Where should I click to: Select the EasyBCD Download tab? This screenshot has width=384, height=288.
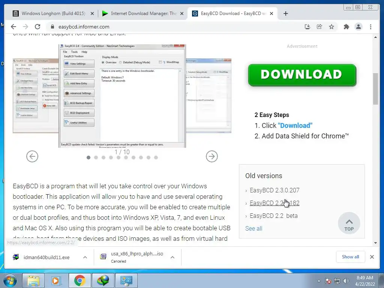click(232, 13)
